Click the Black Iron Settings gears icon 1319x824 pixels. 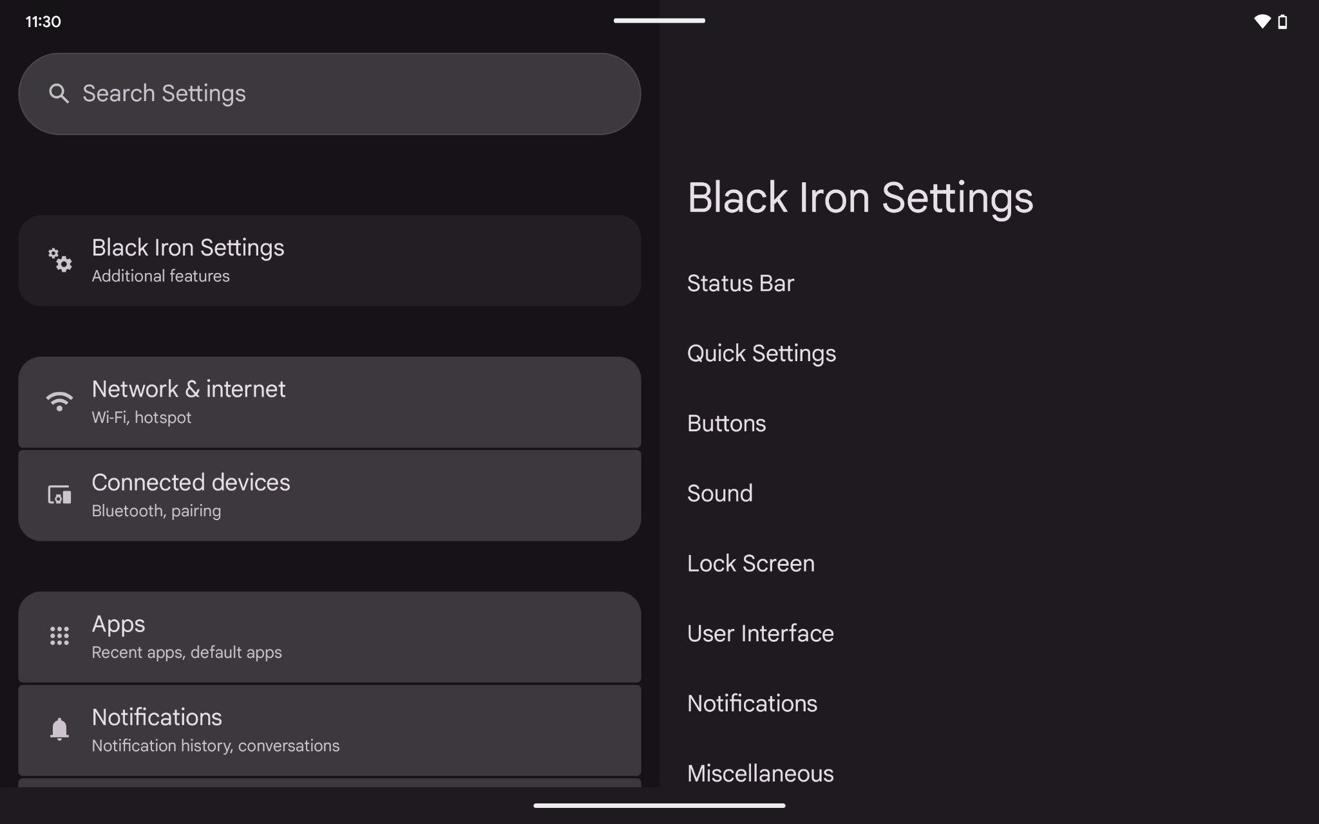pyautogui.click(x=59, y=260)
